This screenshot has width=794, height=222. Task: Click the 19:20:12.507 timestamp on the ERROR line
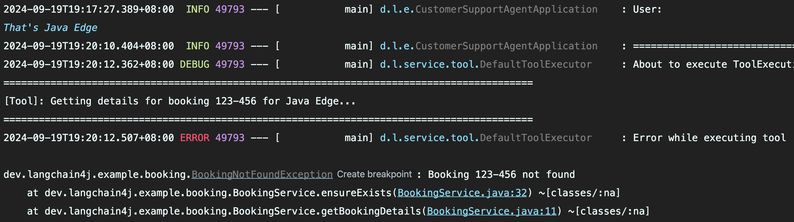(x=89, y=138)
